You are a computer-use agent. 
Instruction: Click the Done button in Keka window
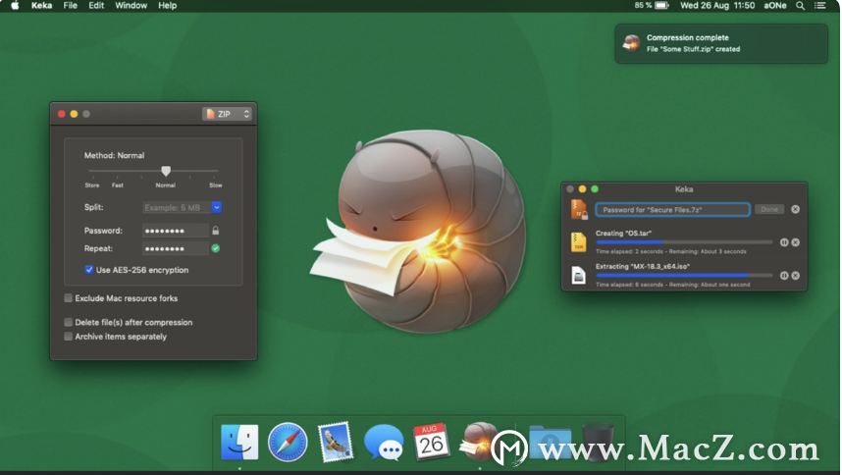tap(769, 209)
